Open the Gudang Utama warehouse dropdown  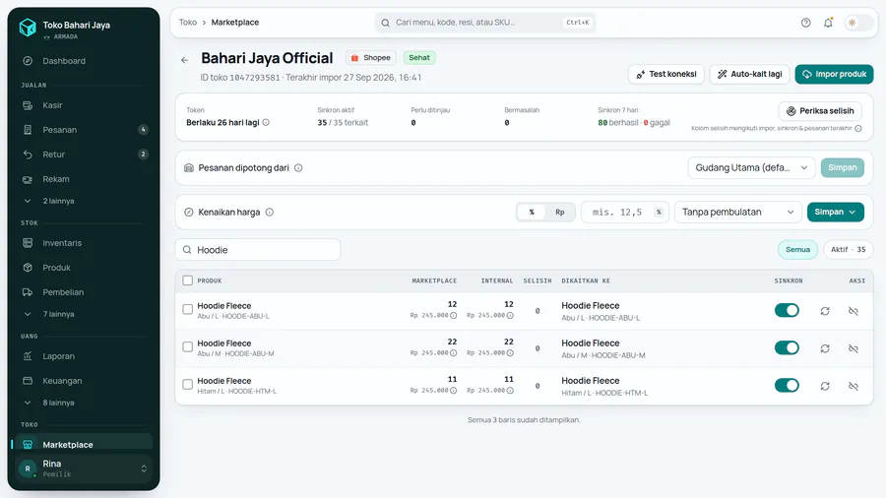click(751, 167)
